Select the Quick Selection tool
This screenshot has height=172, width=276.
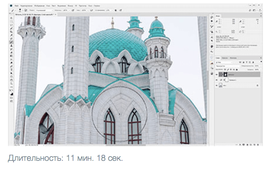(12, 28)
